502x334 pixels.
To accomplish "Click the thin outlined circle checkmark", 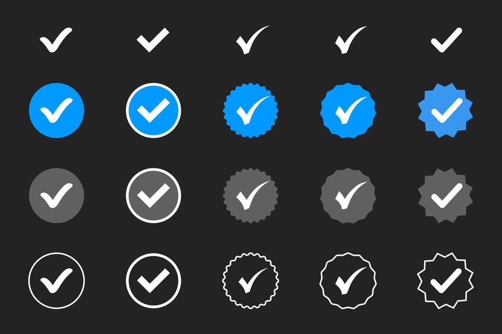I will pyautogui.click(x=56, y=281).
